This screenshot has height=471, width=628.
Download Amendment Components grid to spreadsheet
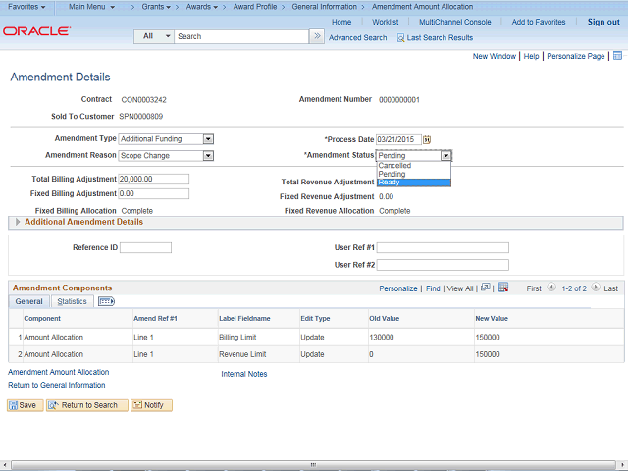pos(502,288)
